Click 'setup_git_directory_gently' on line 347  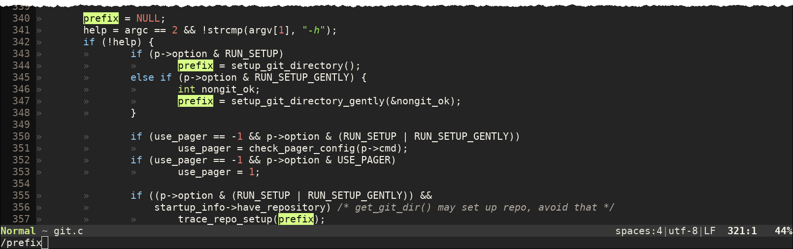(308, 101)
